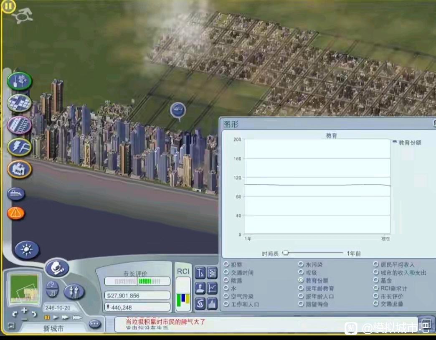Viewport: 436px width, 340px height.
Task: Click the 时间表 timeline slider handle
Action: click(286, 253)
